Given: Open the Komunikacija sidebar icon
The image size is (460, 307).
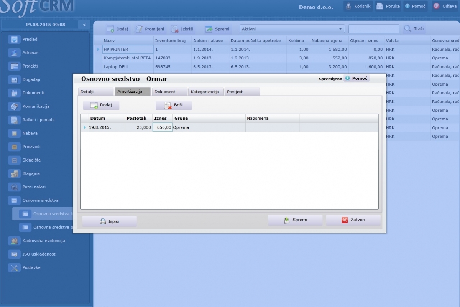Looking at the screenshot, I should point(15,106).
